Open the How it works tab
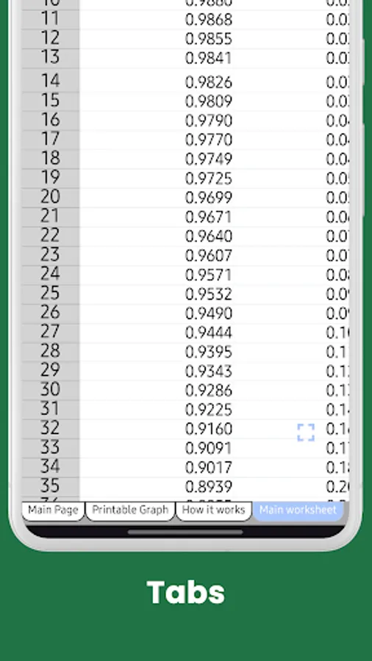The height and width of the screenshot is (661, 372). 213,510
